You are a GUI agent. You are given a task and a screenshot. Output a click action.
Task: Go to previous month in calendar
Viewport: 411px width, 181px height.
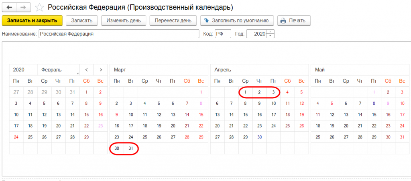click(x=86, y=69)
